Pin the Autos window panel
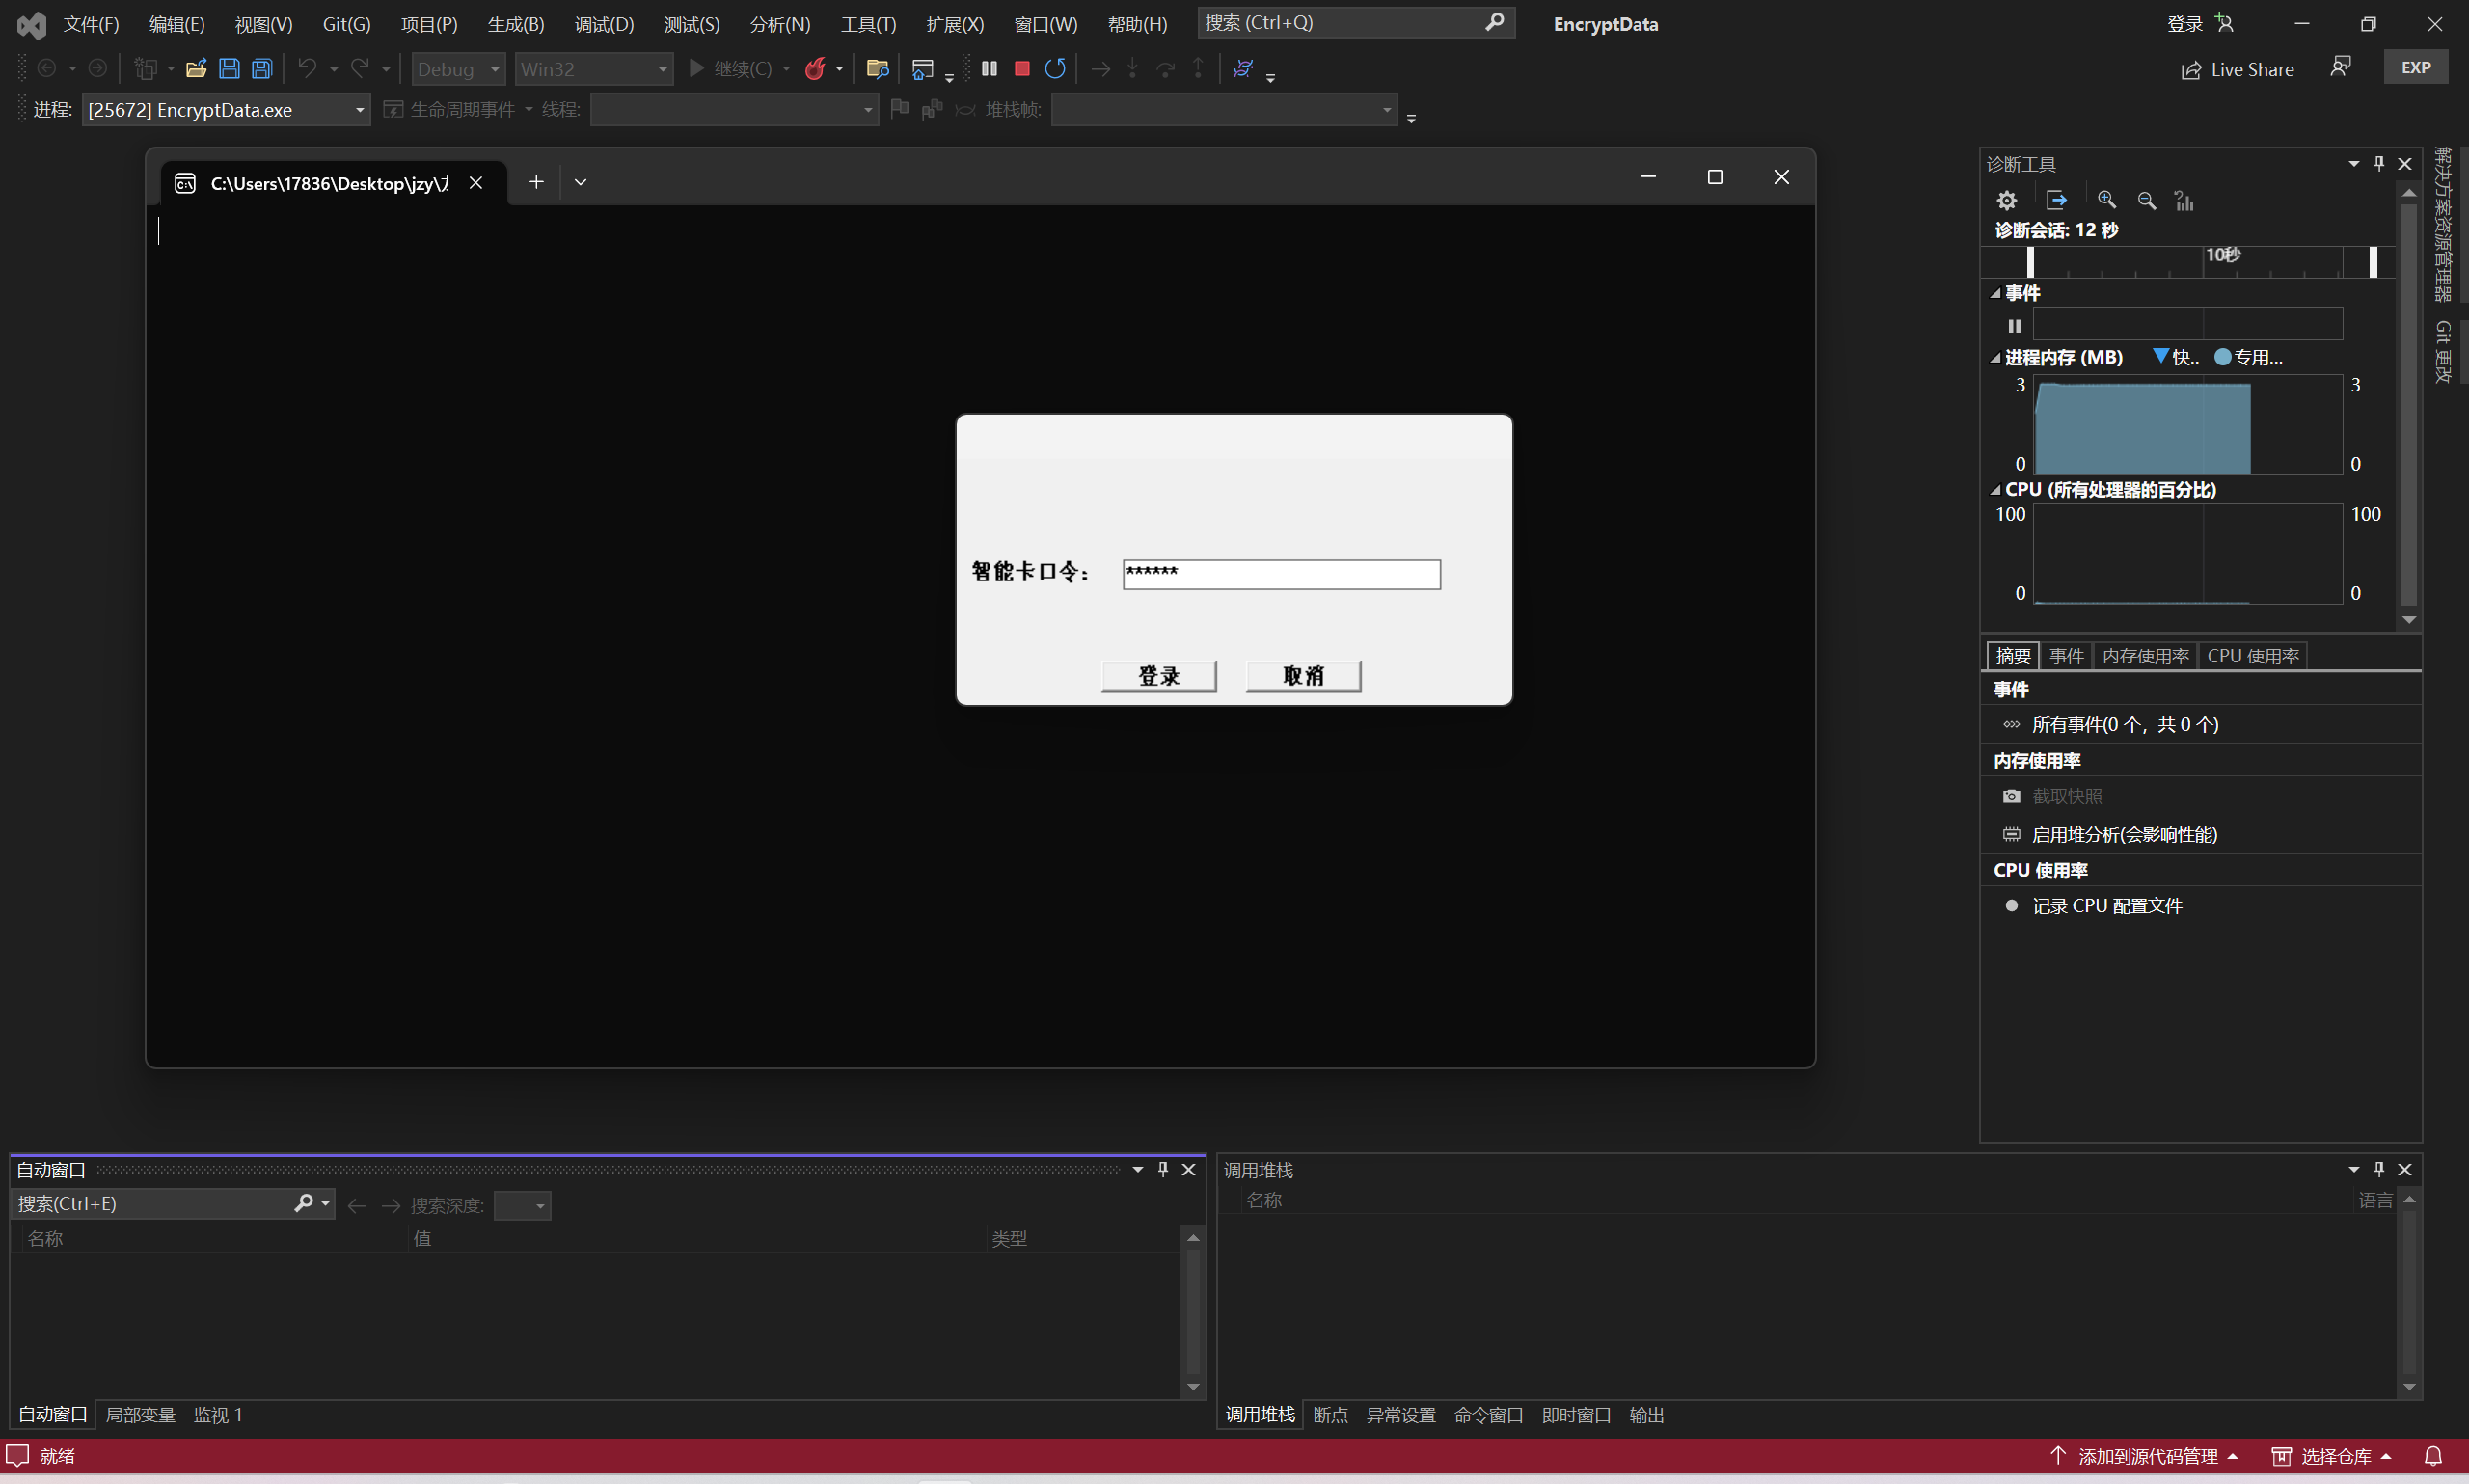 coord(1163,1169)
